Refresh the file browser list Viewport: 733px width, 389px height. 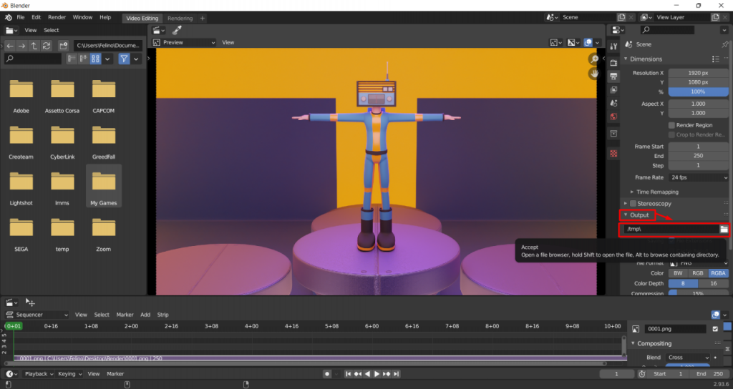(47, 45)
